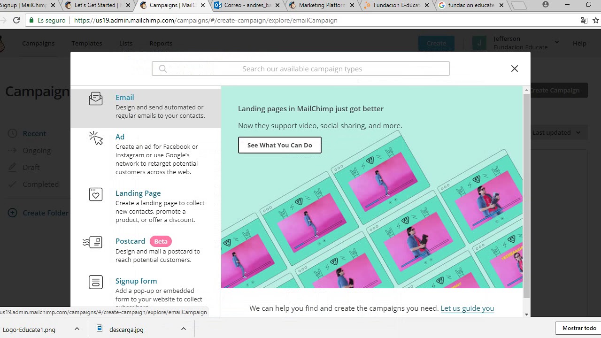The width and height of the screenshot is (601, 338).
Task: Close the campaign type dialog
Action: (x=515, y=69)
